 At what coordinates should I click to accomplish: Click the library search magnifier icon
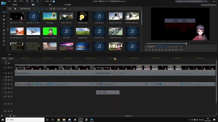(70, 9)
